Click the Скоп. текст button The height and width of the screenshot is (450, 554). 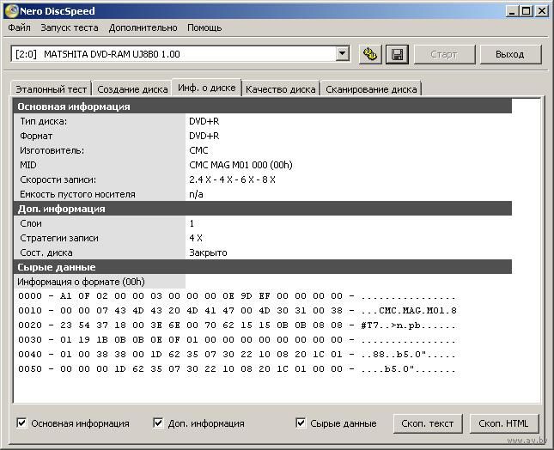tap(428, 423)
